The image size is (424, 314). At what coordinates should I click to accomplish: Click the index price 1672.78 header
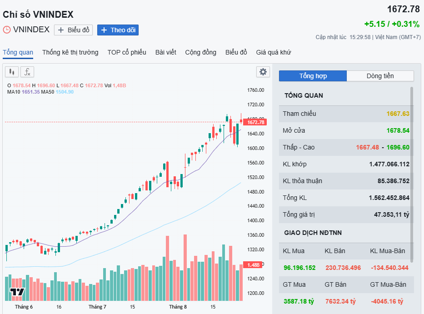(404, 9)
